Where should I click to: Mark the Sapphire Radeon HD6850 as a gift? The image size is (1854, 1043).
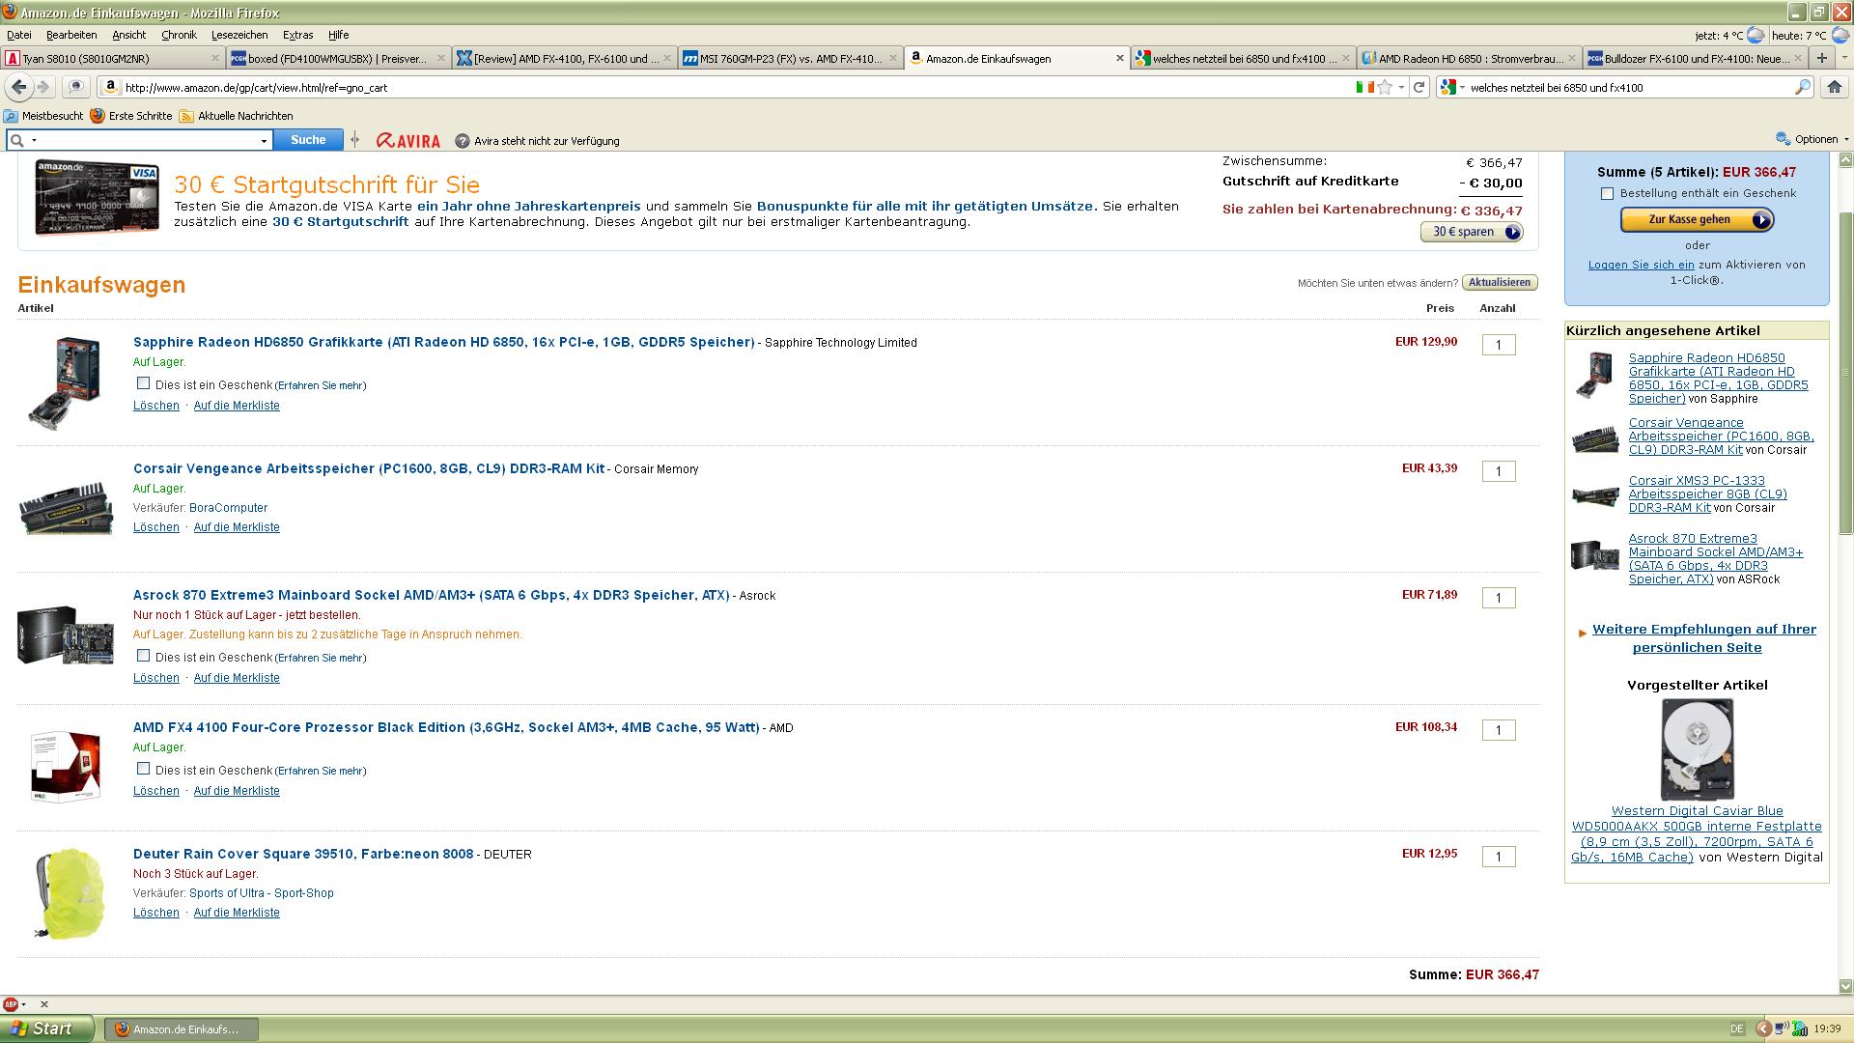[x=144, y=383]
